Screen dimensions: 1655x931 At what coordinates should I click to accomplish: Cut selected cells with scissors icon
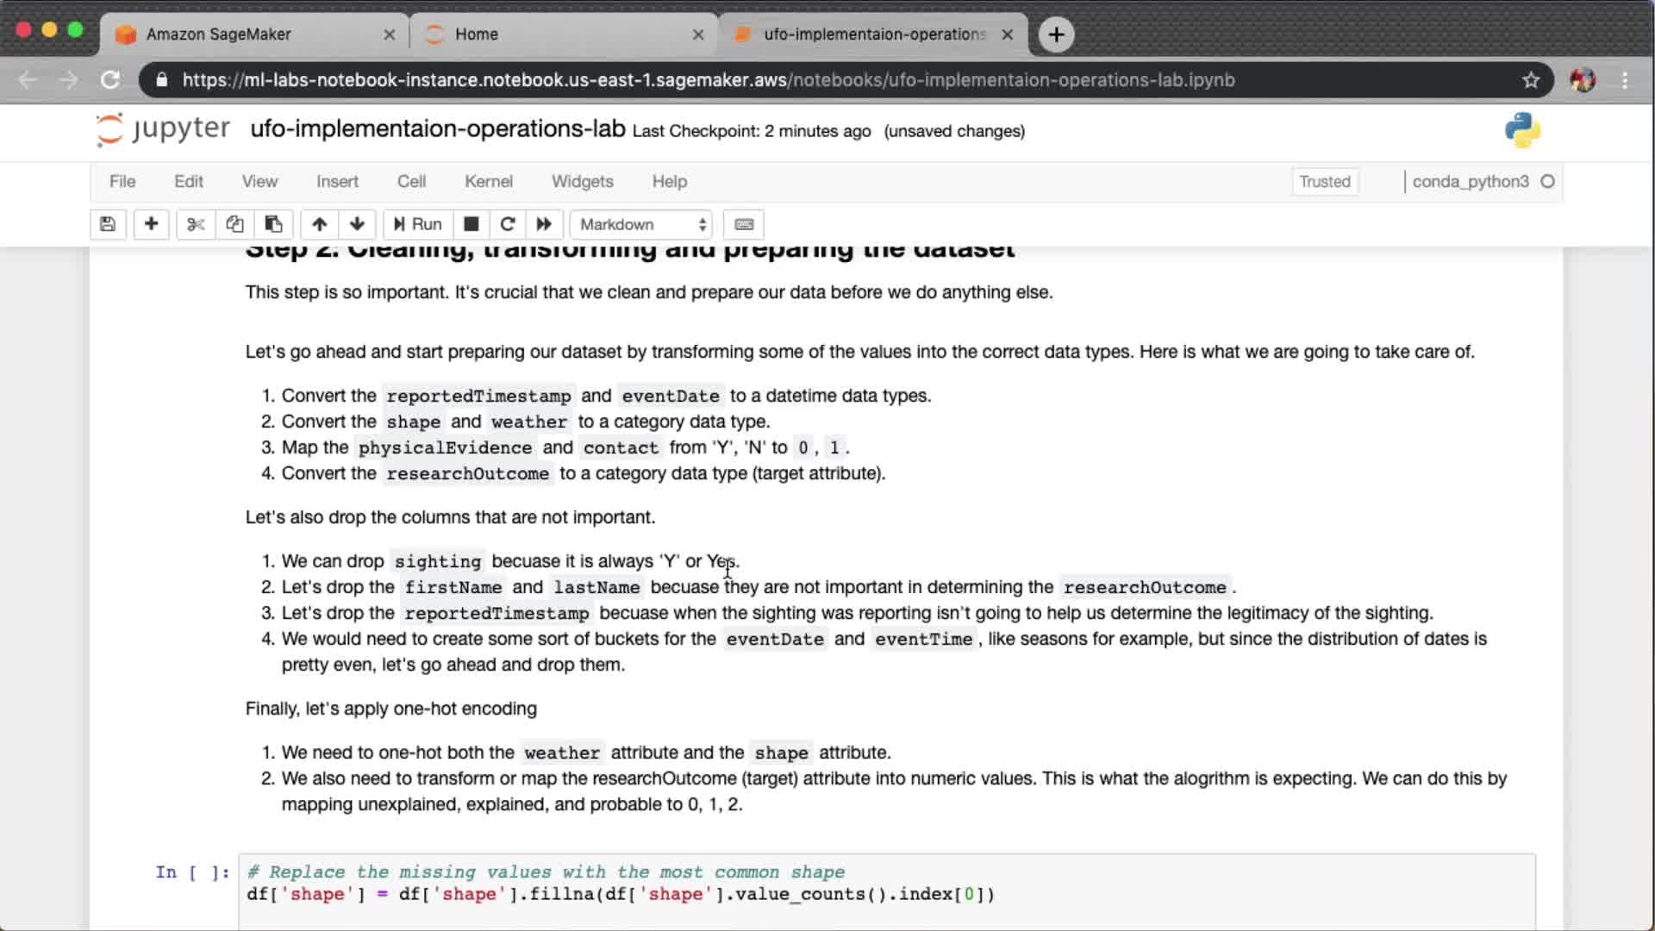pos(196,224)
